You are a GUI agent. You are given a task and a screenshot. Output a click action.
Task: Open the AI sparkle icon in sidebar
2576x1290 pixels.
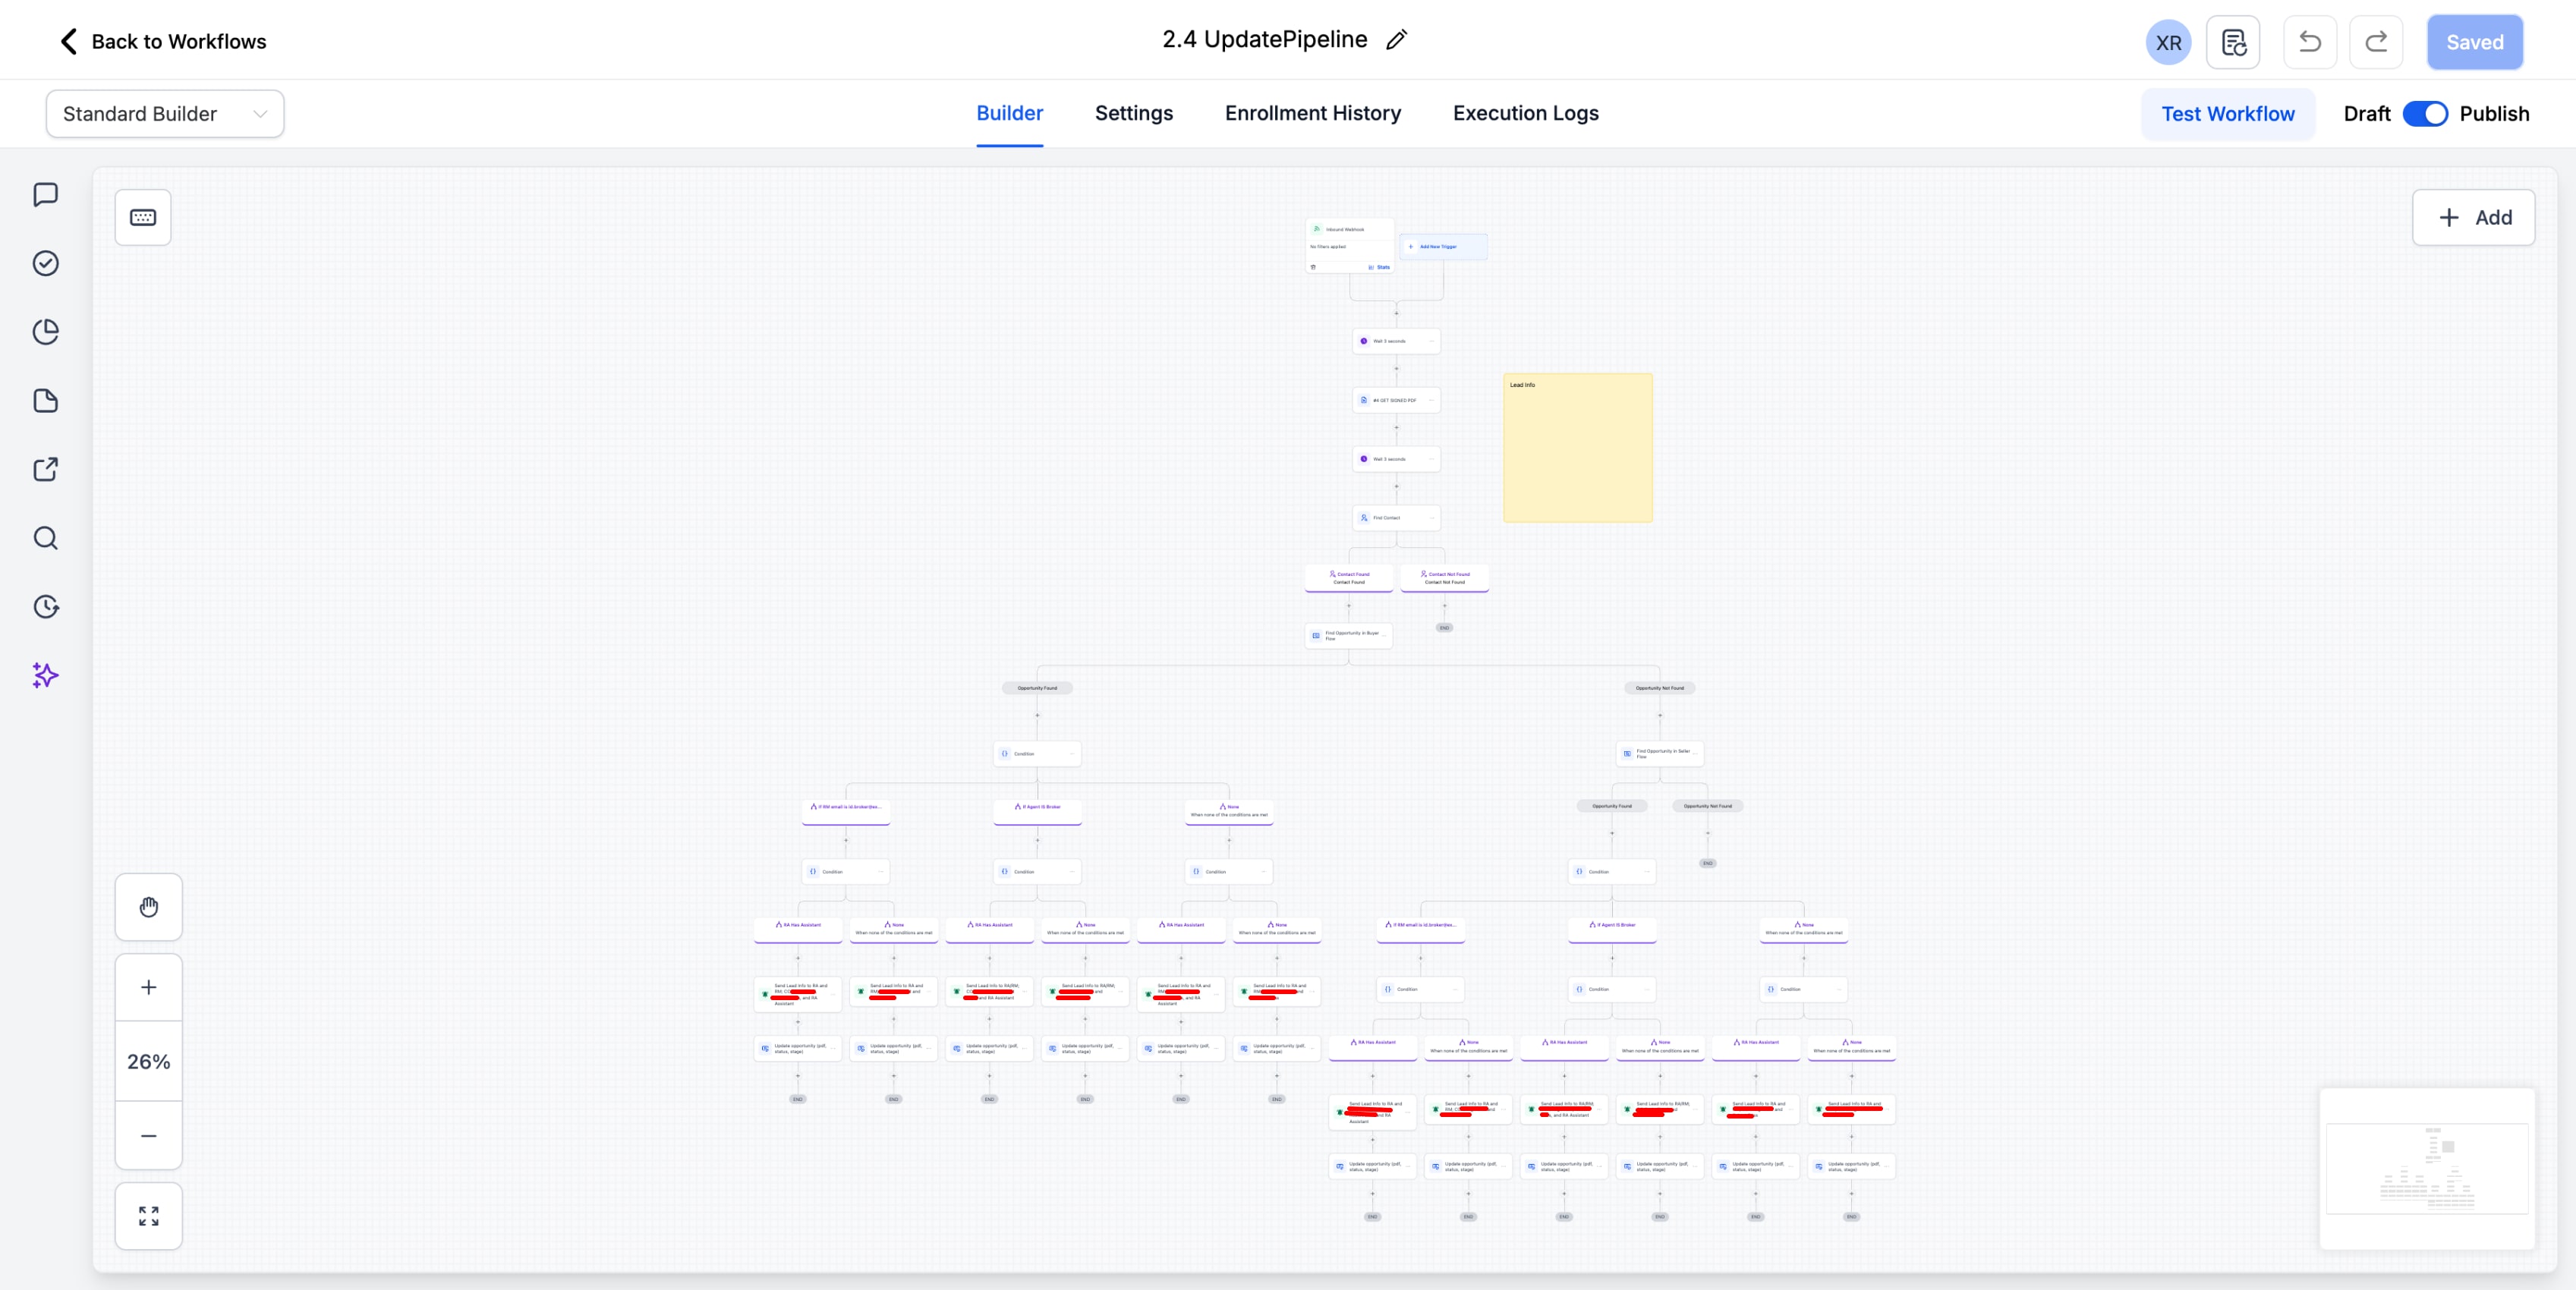46,676
